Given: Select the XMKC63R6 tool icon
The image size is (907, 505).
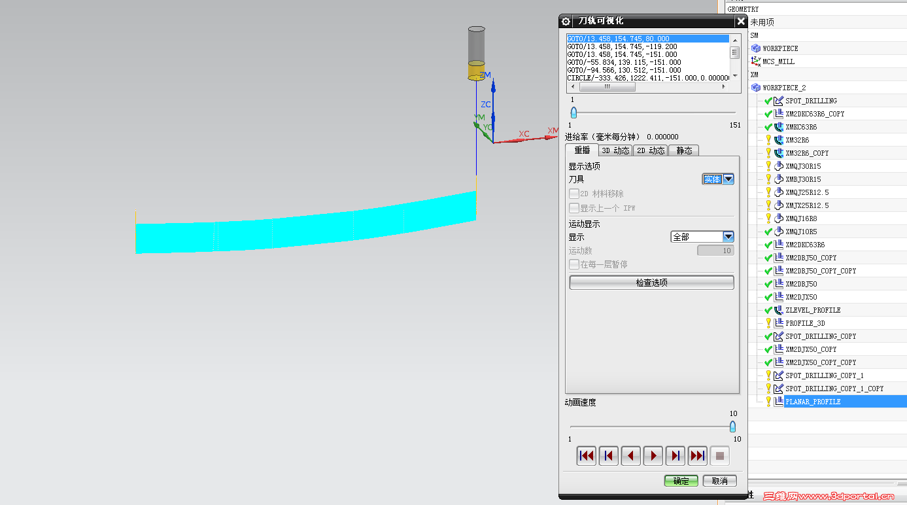Looking at the screenshot, I should tap(777, 126).
